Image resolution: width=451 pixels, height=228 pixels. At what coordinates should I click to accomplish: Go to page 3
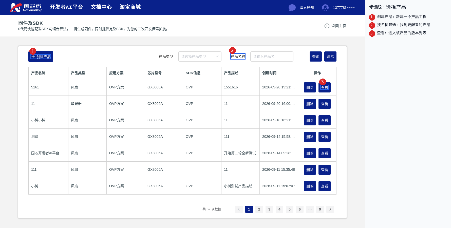pos(269,209)
